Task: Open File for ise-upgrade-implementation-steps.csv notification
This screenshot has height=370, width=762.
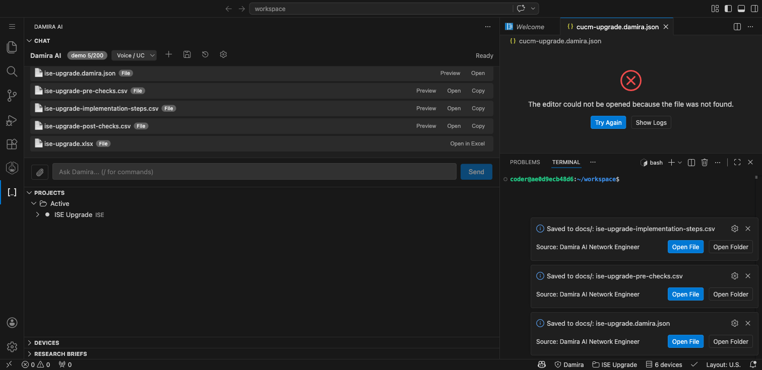Action: (x=685, y=247)
